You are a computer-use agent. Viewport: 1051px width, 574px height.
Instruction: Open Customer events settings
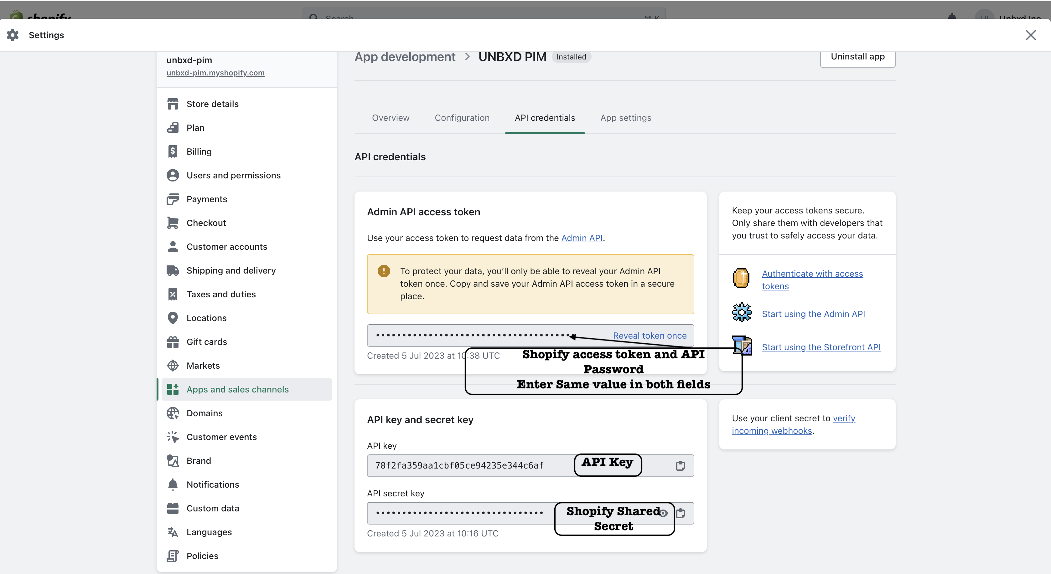[246, 437]
